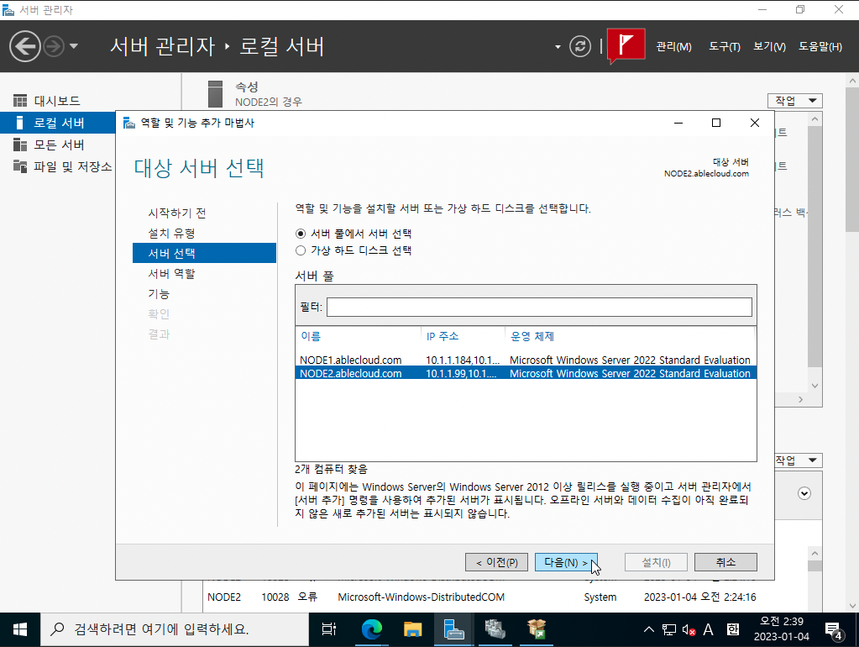Screen dimensions: 859x647
Task: Toggle the A input mode indicator
Action: [709, 629]
